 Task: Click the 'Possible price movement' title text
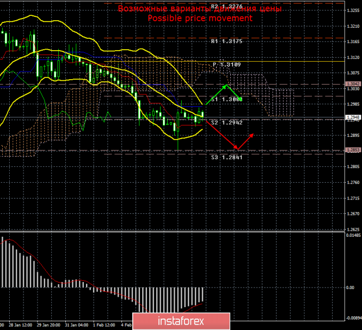click(x=200, y=18)
